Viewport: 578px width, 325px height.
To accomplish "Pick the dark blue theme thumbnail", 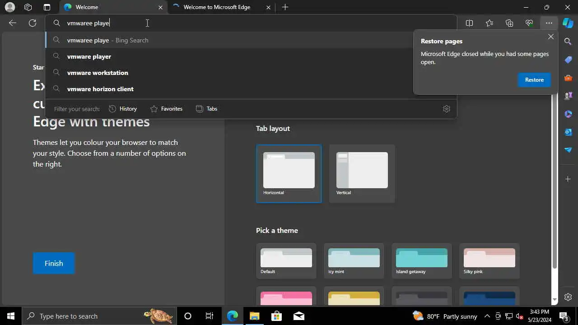I will (489, 296).
